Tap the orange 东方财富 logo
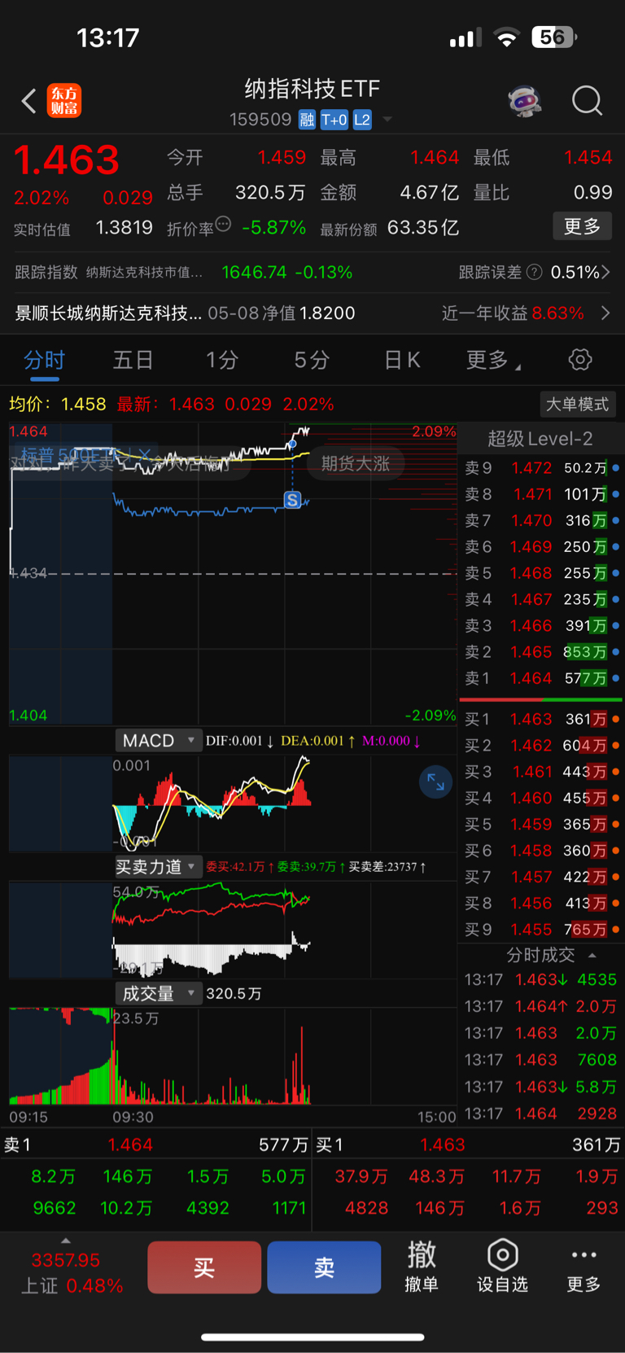 coord(63,101)
